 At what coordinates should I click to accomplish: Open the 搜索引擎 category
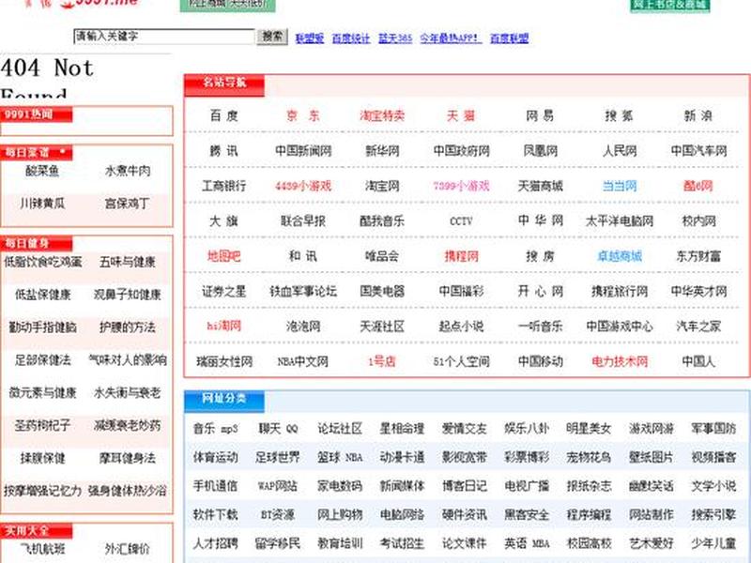713,514
